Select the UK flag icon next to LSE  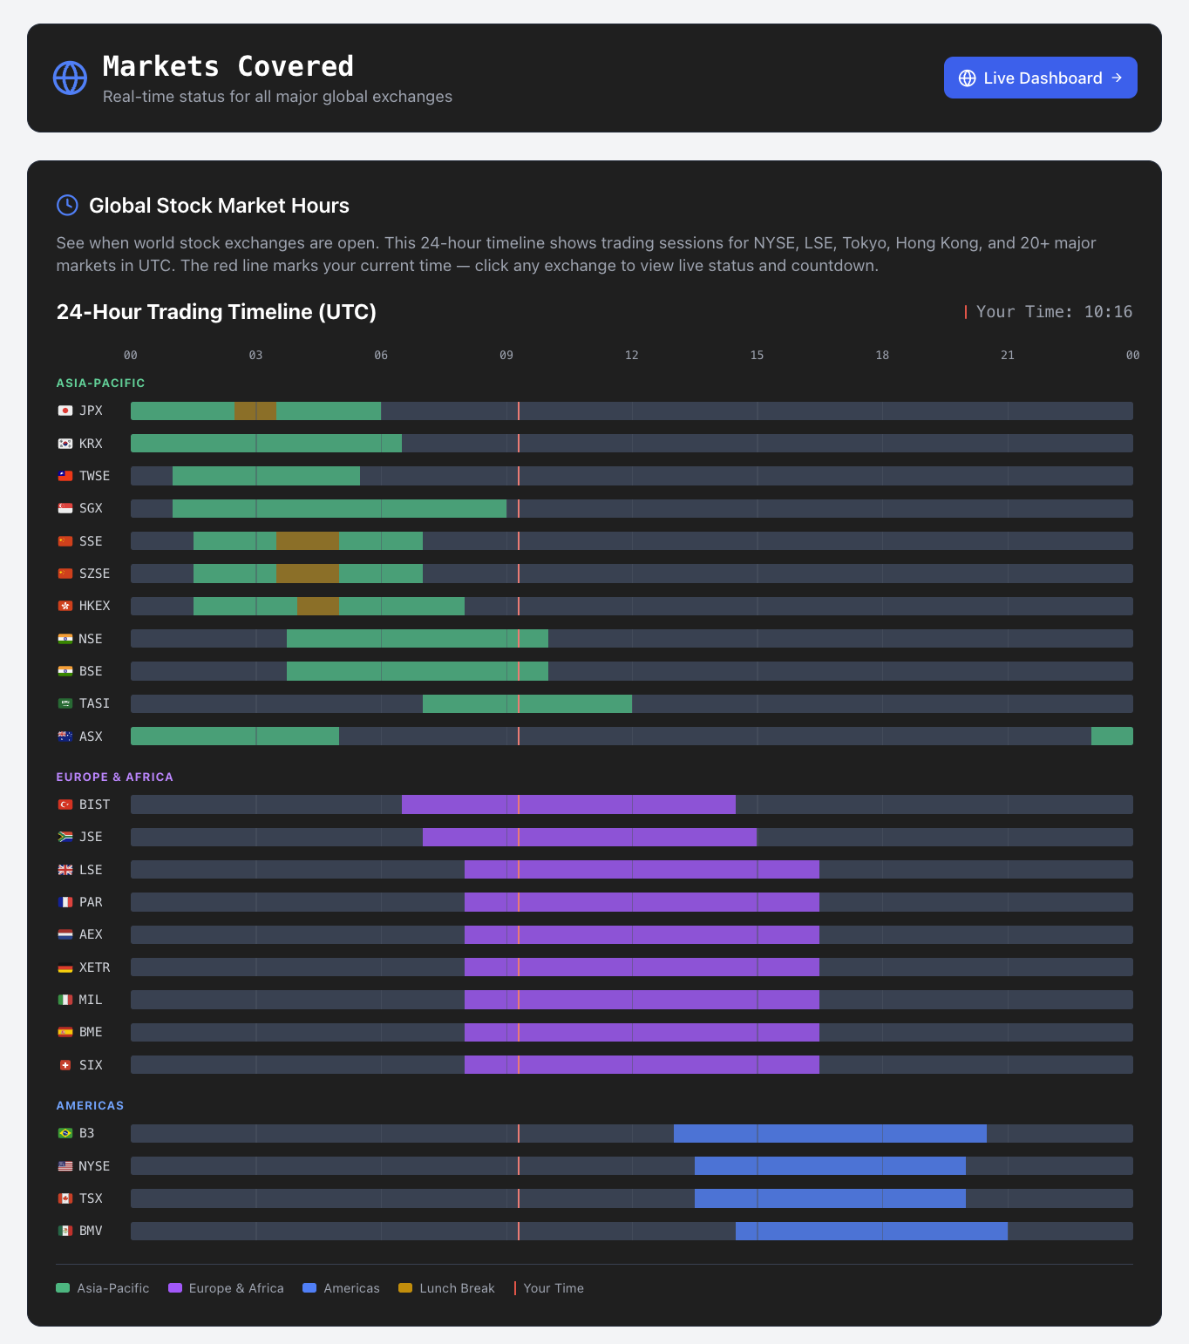tap(65, 869)
